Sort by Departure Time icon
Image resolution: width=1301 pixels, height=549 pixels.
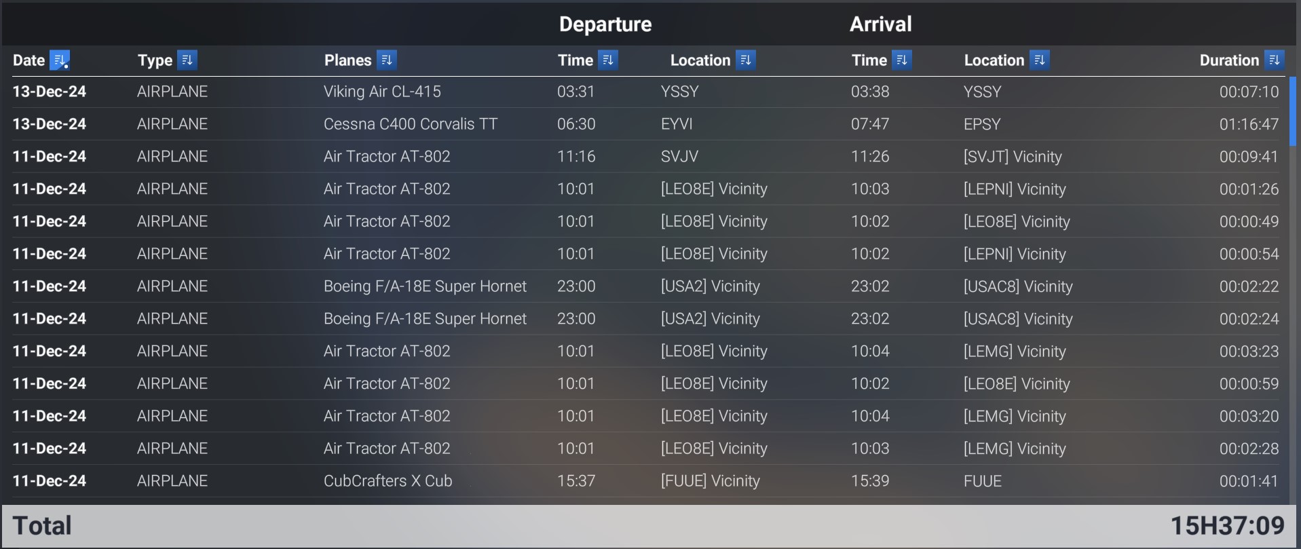[x=607, y=60]
